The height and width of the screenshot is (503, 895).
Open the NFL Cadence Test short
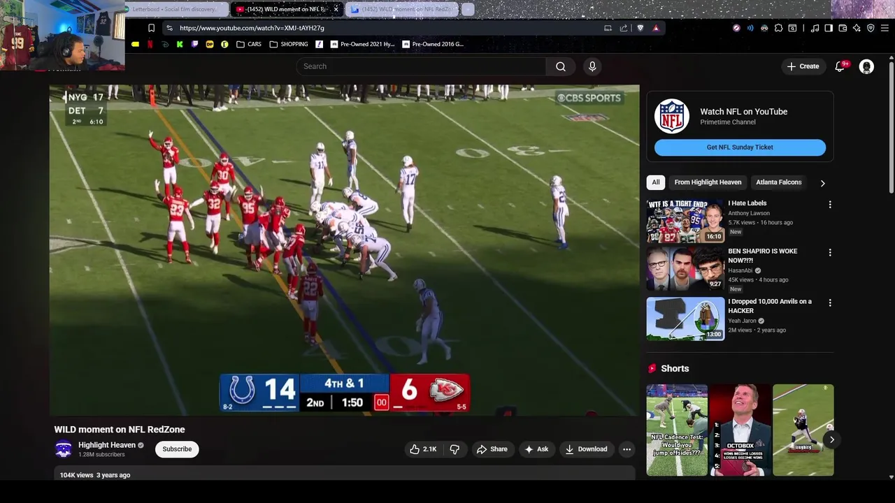tap(677, 430)
